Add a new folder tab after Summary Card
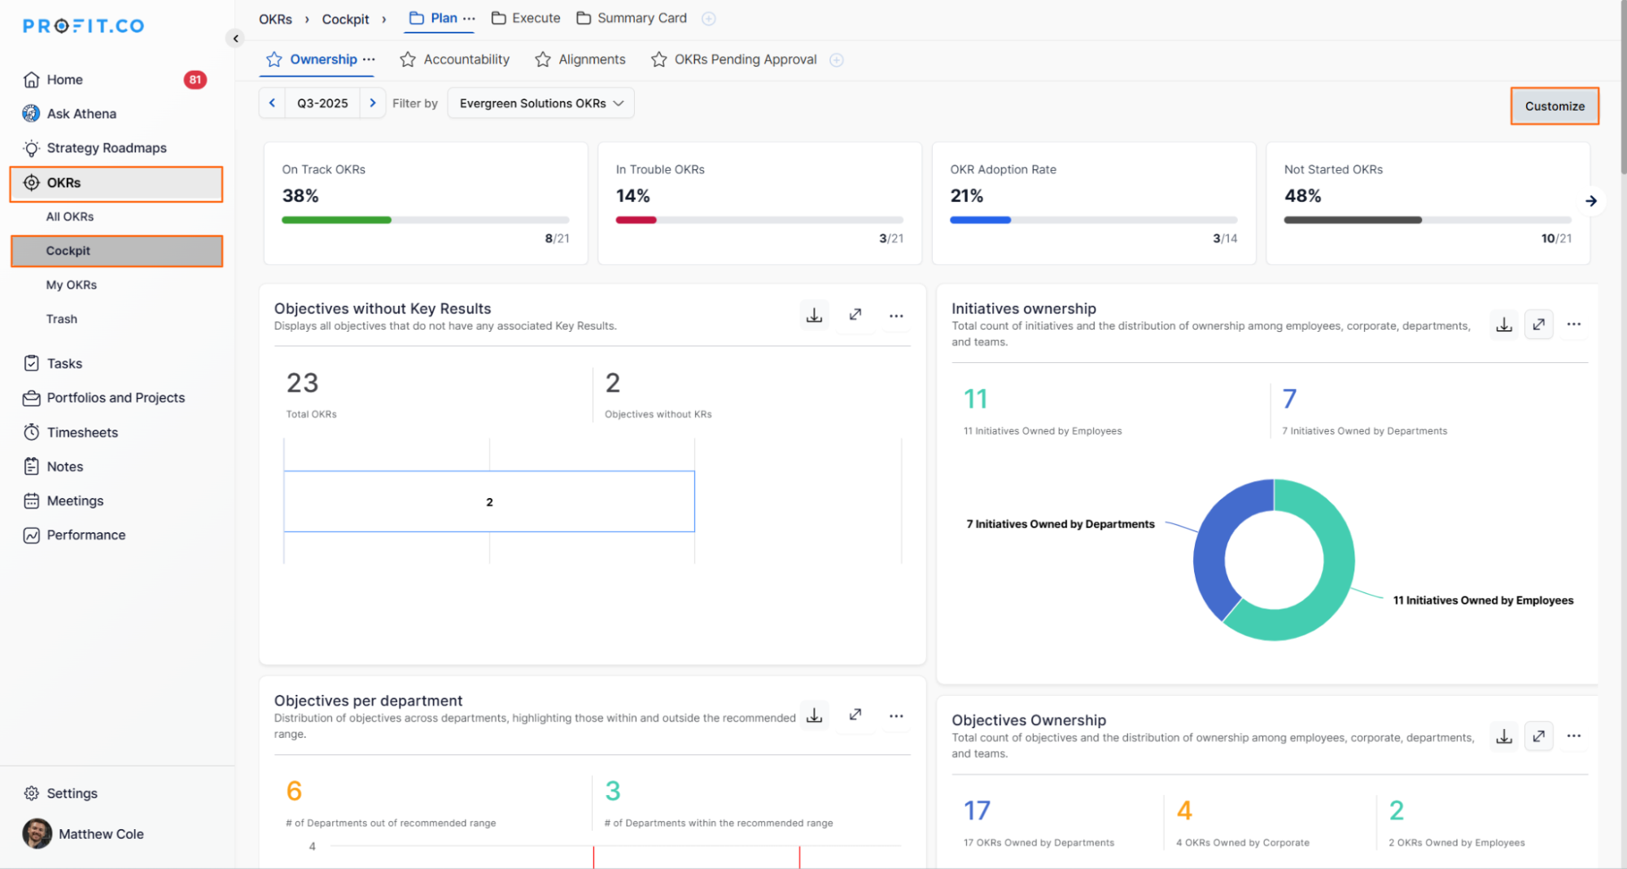This screenshot has height=869, width=1627. coord(708,19)
